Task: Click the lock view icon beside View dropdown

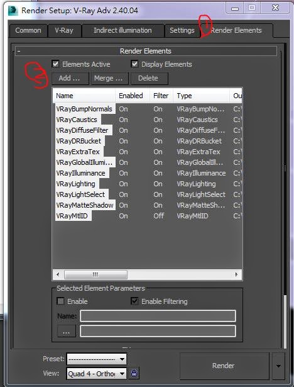Action: 134,373
